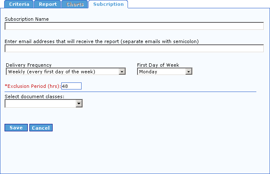Click the Subscription Name label
The image size is (270, 174).
[27, 19]
